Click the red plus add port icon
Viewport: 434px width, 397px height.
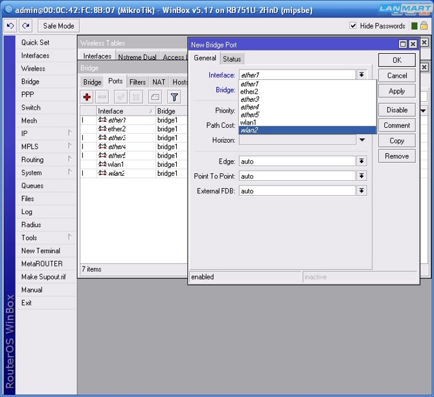tap(87, 97)
